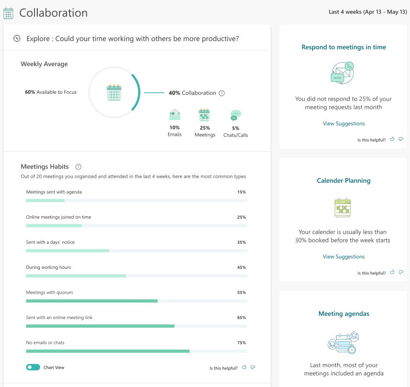Click the Meetings calendar icon under Collaboration
The width and height of the screenshot is (410, 387).
point(205,115)
